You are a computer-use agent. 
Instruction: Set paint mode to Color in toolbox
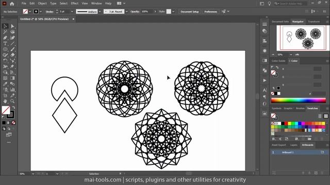point(4,123)
